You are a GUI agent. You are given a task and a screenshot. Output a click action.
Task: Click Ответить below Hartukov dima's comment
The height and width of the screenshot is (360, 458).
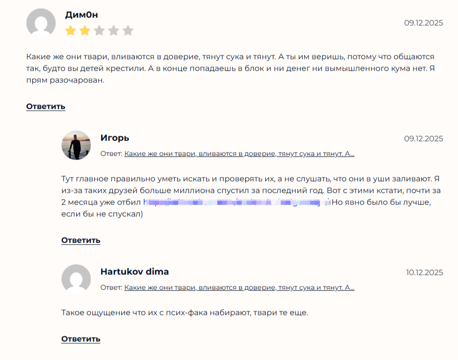[81, 339]
